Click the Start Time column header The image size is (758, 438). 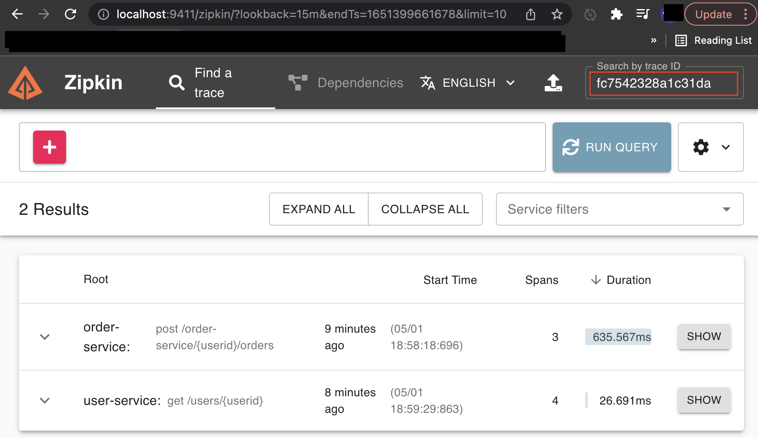point(450,280)
